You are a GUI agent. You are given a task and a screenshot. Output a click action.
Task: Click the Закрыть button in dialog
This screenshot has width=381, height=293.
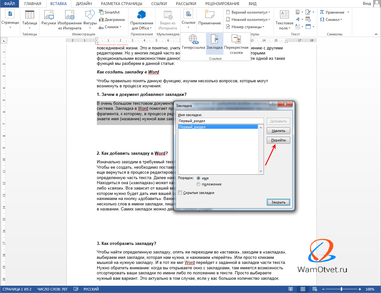(278, 202)
